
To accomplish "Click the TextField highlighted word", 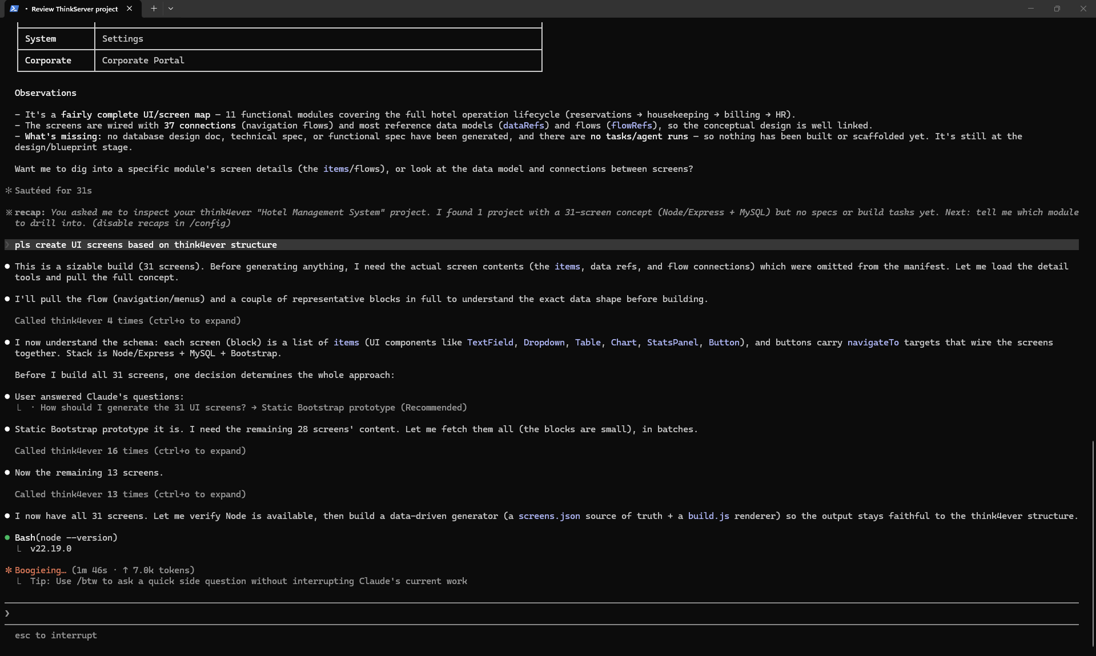I will click(x=490, y=343).
